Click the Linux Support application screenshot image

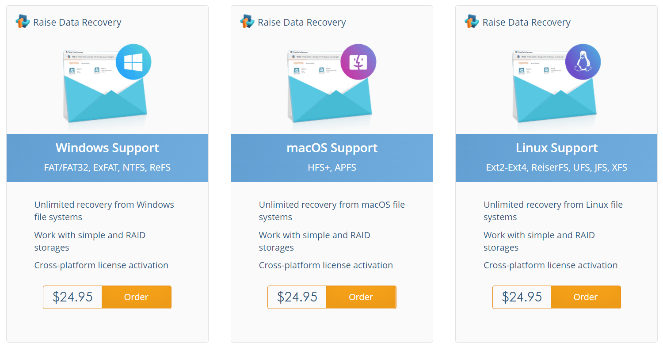tap(555, 86)
